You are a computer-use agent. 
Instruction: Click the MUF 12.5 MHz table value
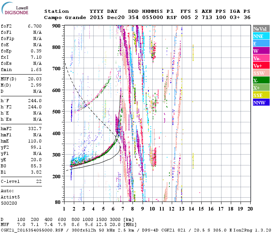point(101,225)
